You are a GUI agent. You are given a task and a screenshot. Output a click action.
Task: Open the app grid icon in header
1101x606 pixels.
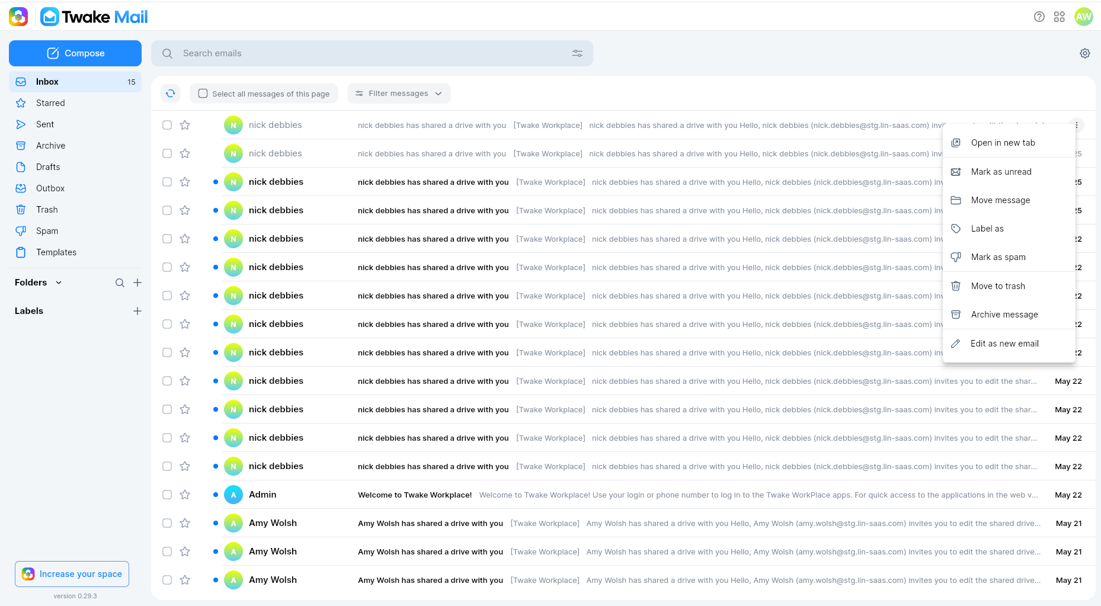[x=1060, y=17]
